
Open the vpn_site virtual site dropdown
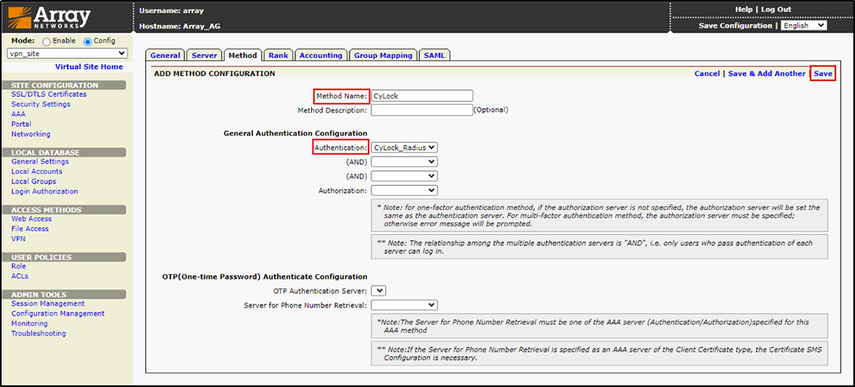click(67, 54)
